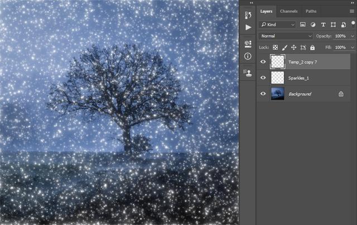357x225 pixels.
Task: Click the Opacity 100% value field
Action: (341, 36)
